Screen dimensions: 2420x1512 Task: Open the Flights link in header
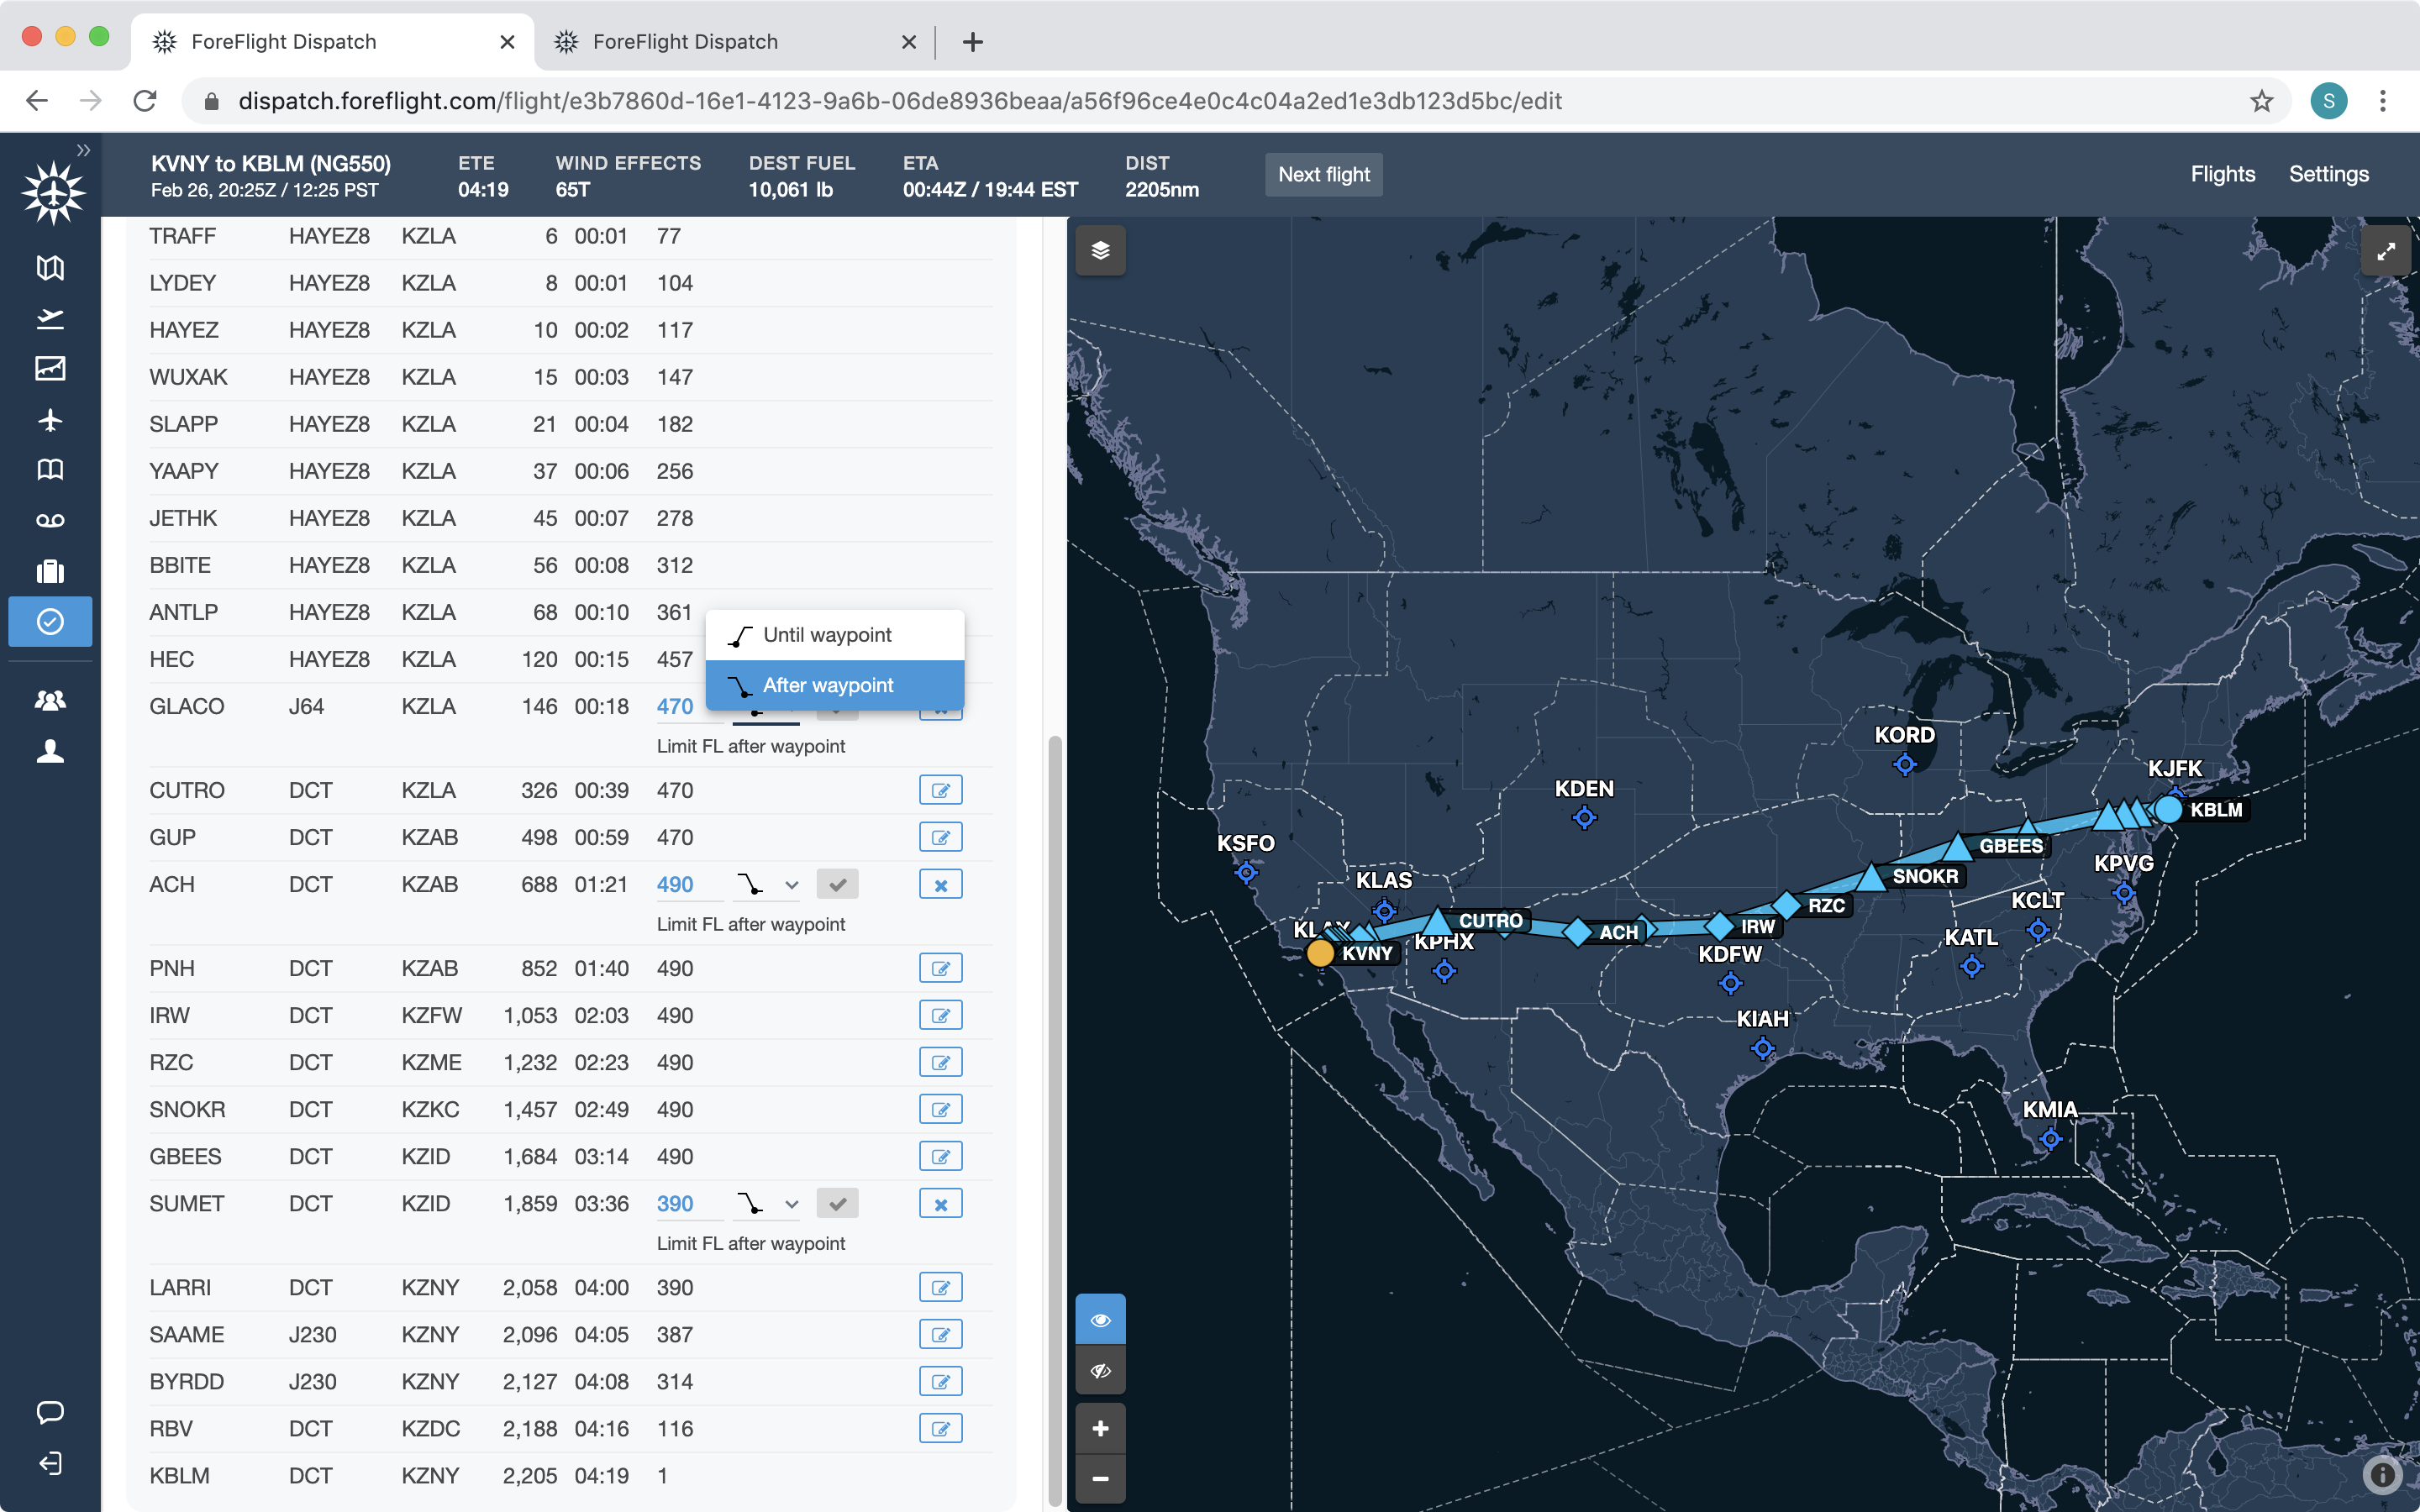point(2222,174)
